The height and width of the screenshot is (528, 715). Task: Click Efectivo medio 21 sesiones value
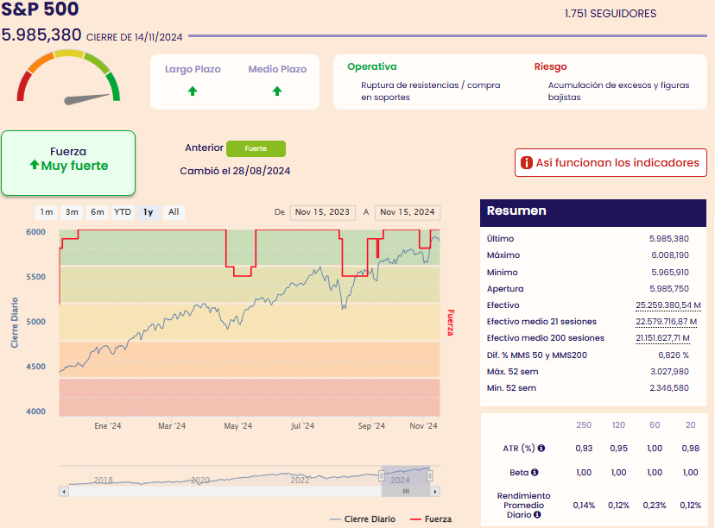666,322
